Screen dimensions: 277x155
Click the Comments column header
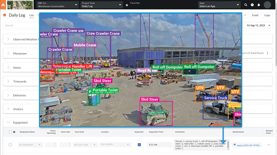click(180, 132)
